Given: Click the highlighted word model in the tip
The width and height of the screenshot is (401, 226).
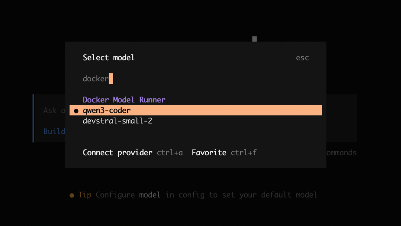Looking at the screenshot, I should (150, 195).
